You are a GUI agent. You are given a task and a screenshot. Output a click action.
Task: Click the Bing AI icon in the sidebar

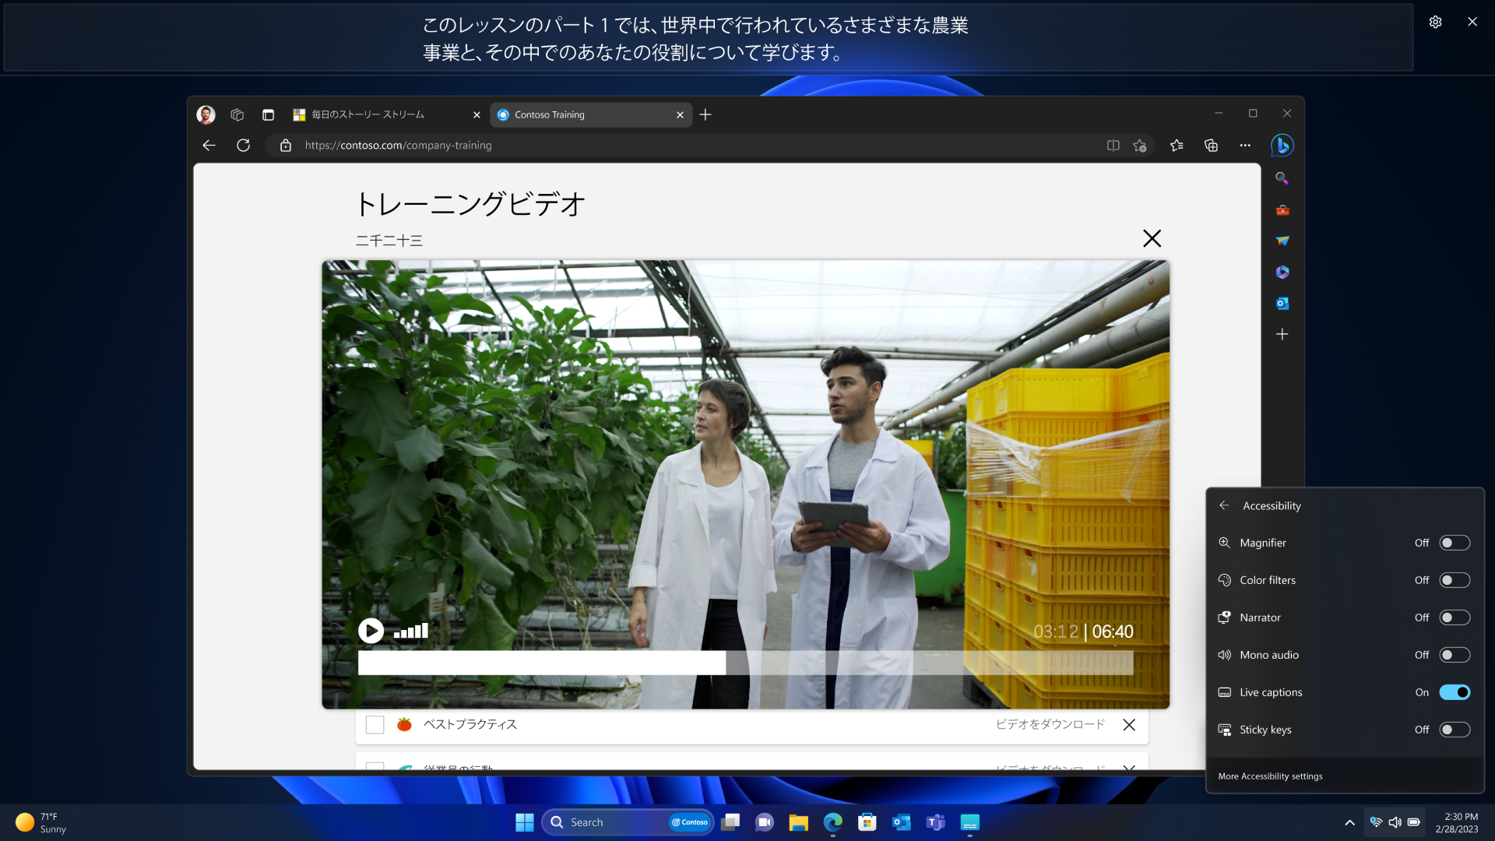pyautogui.click(x=1282, y=145)
